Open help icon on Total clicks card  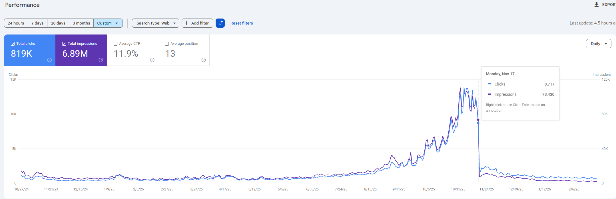(49, 60)
